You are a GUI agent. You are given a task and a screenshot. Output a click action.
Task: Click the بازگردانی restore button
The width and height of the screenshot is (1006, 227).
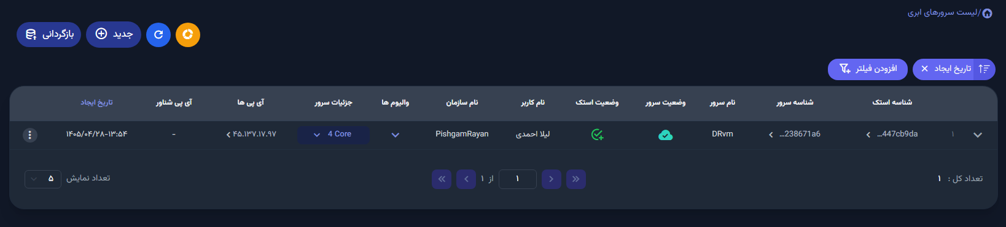pos(49,34)
